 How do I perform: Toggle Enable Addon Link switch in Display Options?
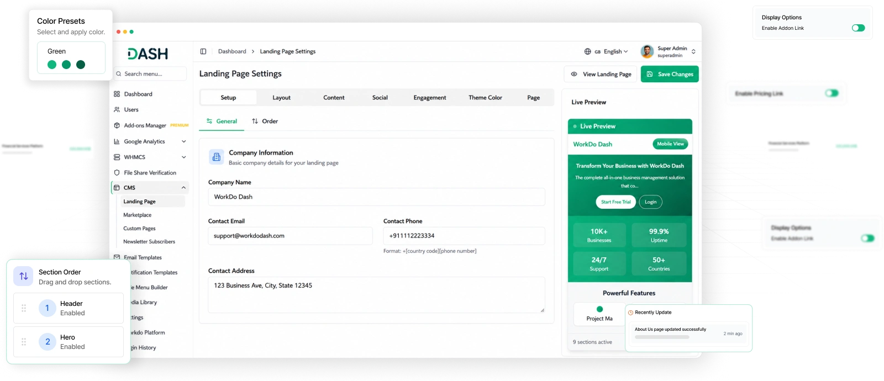pos(858,28)
